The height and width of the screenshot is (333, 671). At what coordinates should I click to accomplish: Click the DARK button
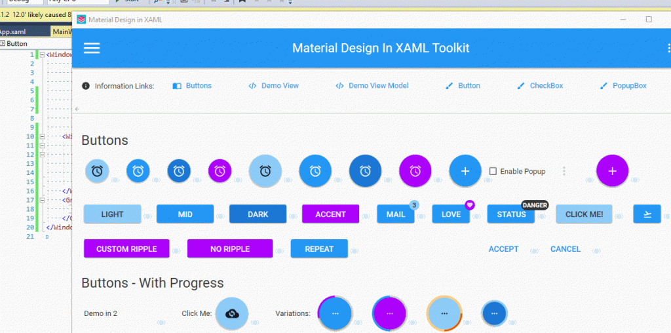(258, 214)
